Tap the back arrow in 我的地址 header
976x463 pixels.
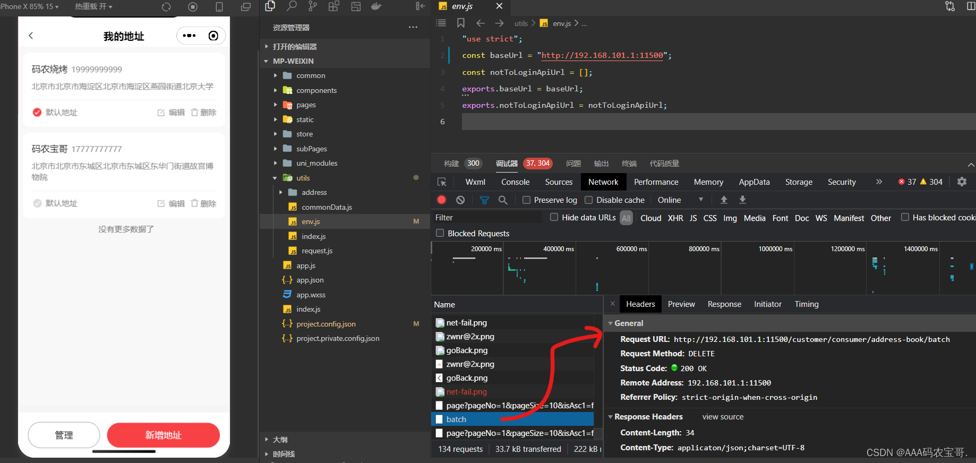(x=31, y=36)
